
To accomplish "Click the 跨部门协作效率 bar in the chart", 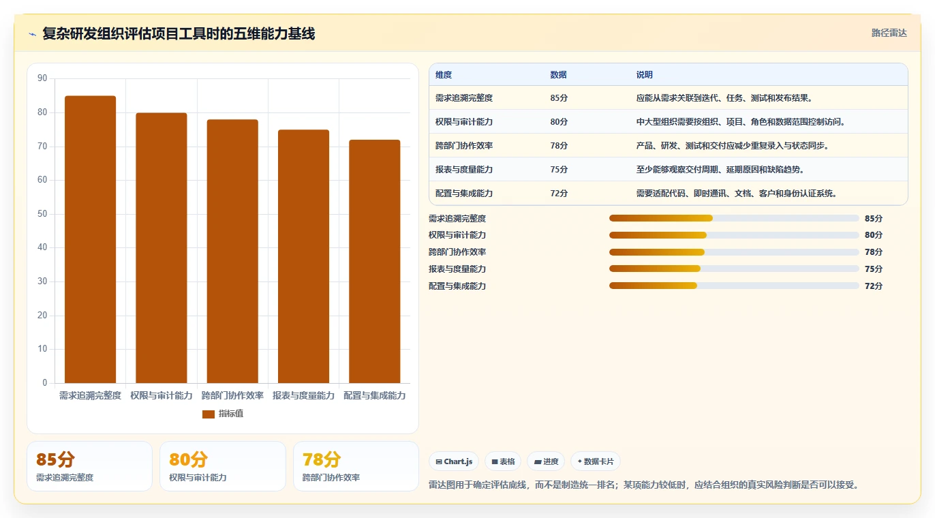I will click(x=232, y=252).
